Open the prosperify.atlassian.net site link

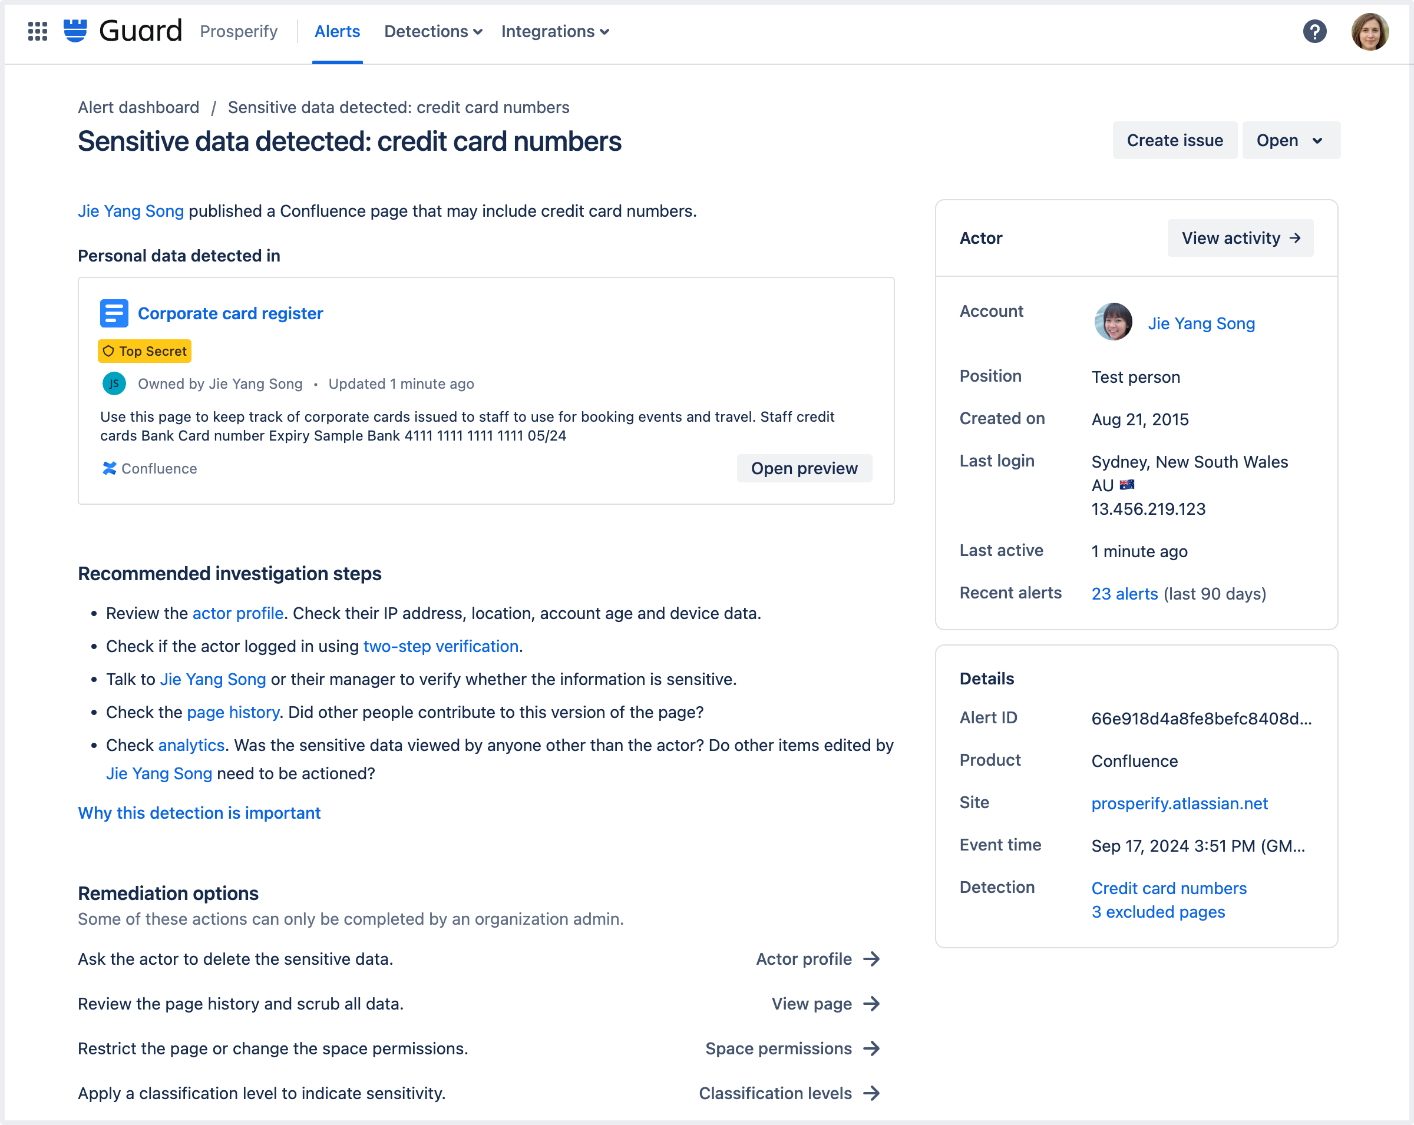click(1179, 803)
